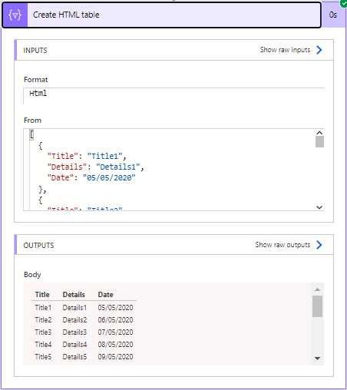Click the Title5 cell in output table
Image resolution: width=347 pixels, height=390 pixels.
pos(43,357)
